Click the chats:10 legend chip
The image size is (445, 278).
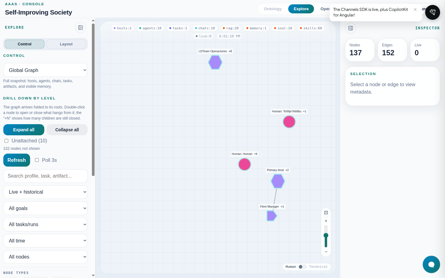[205, 28]
